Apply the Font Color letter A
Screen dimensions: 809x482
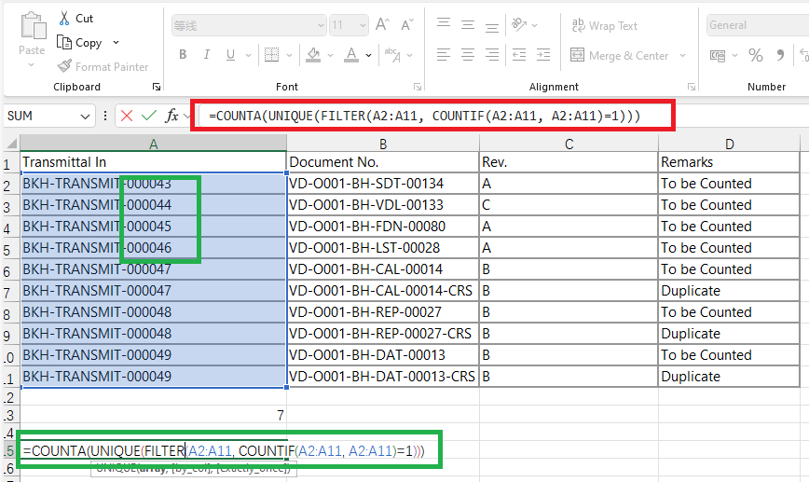point(351,55)
